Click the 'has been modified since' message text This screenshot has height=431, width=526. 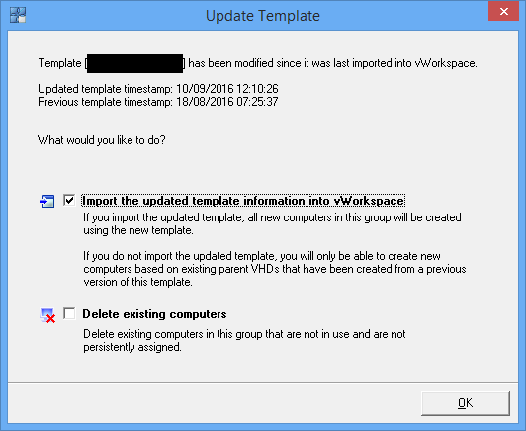pos(332,63)
